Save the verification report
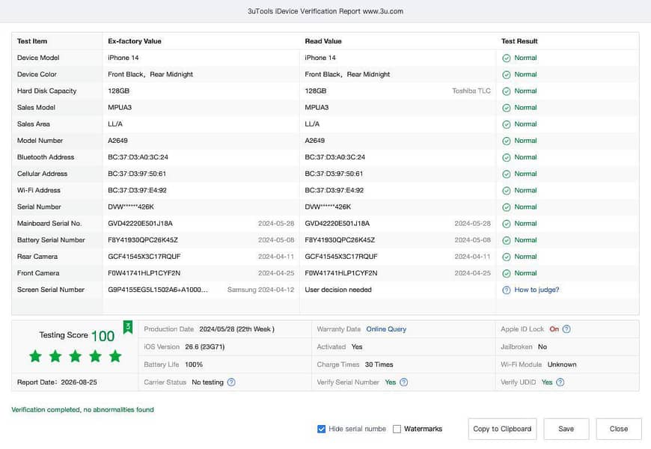Screen dimensions: 651x449 tap(566, 429)
